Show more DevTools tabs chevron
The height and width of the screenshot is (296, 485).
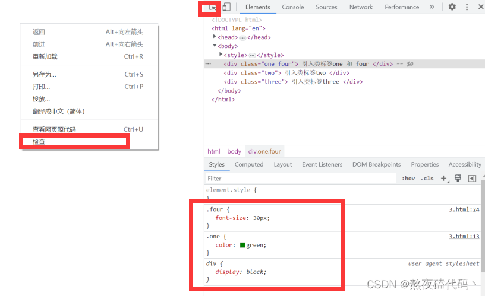point(432,7)
